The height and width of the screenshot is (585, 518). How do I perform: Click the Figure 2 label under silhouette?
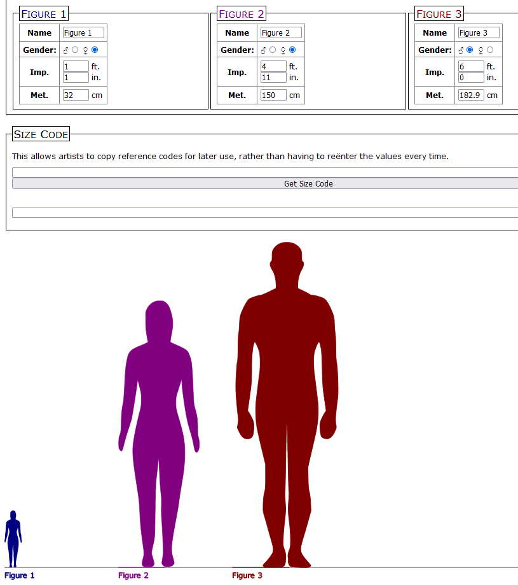point(133,575)
